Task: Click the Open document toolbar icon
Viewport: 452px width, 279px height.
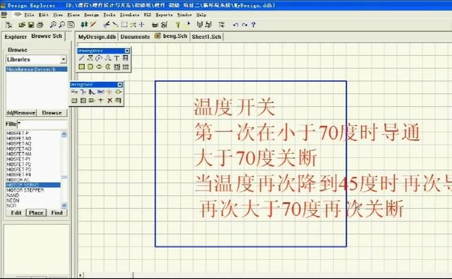Action: click(x=22, y=25)
